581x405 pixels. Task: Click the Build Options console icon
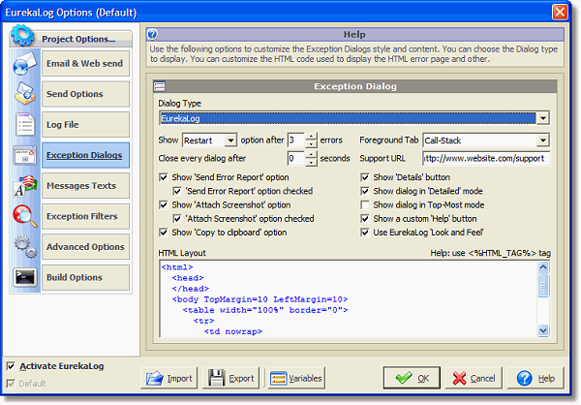pos(25,277)
